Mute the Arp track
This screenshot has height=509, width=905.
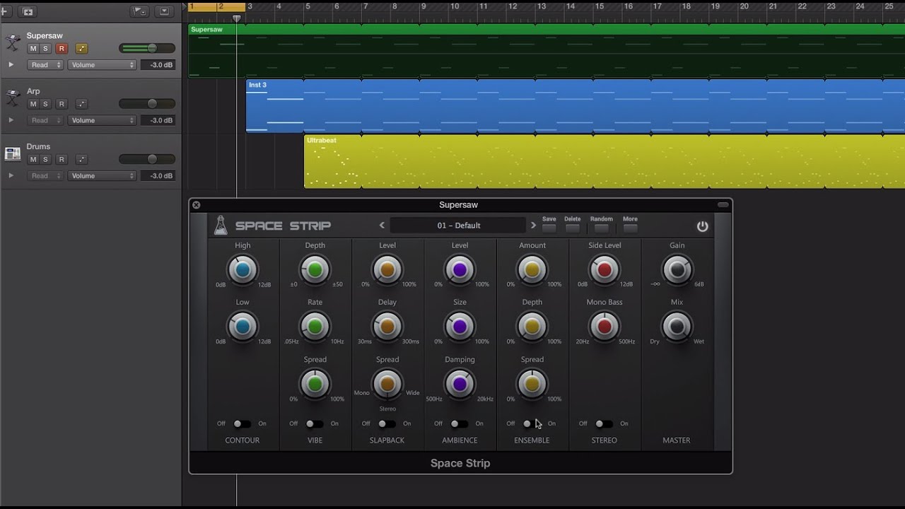click(33, 104)
